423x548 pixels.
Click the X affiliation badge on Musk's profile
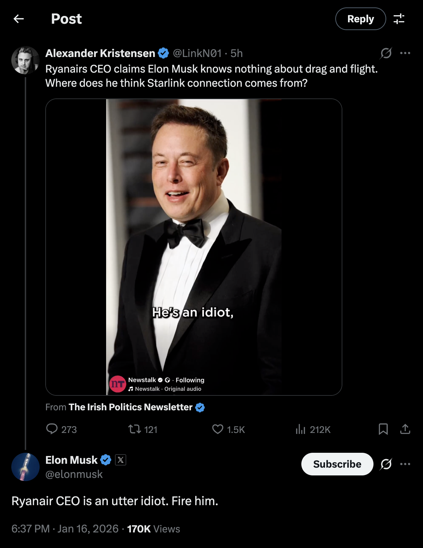(x=120, y=459)
